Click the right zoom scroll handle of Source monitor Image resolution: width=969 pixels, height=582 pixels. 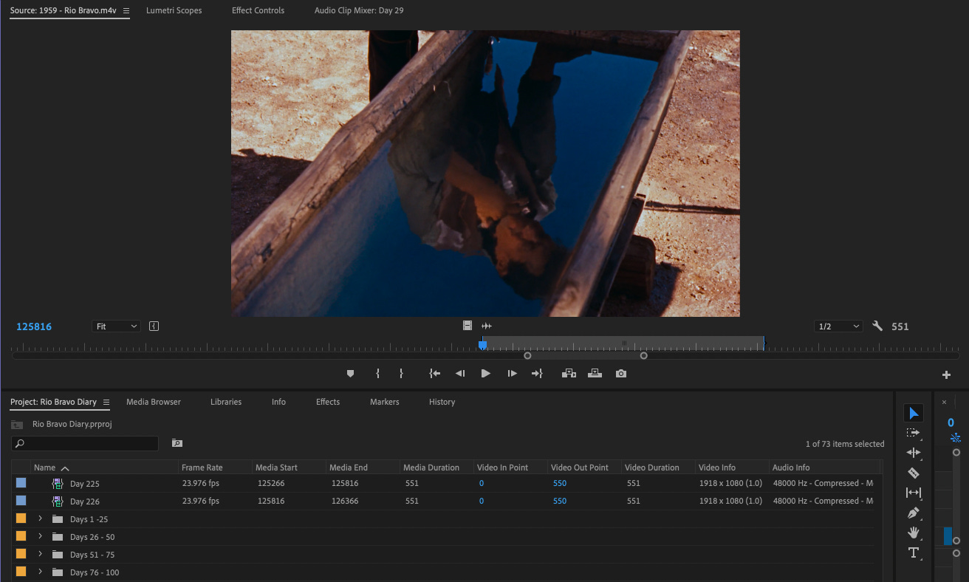tap(643, 356)
